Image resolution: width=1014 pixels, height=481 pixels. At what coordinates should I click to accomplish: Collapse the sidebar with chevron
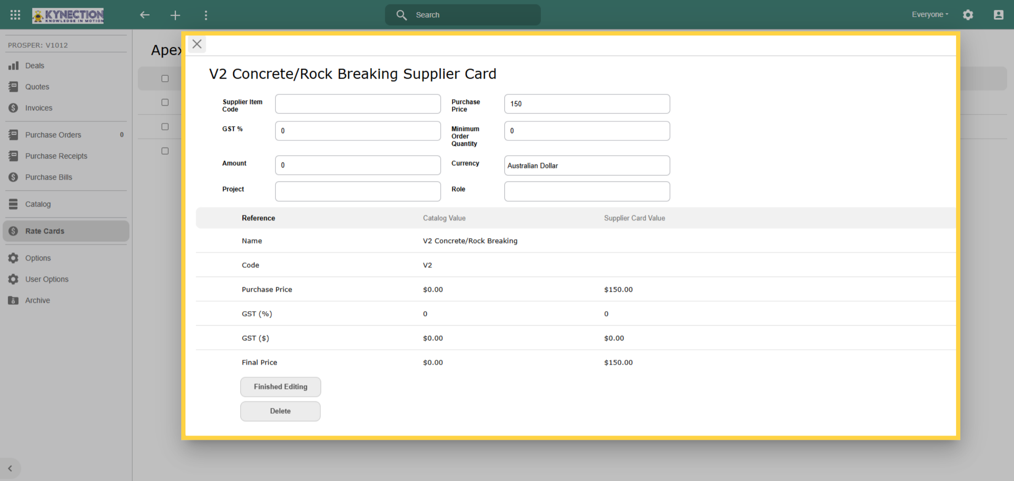tap(10, 468)
